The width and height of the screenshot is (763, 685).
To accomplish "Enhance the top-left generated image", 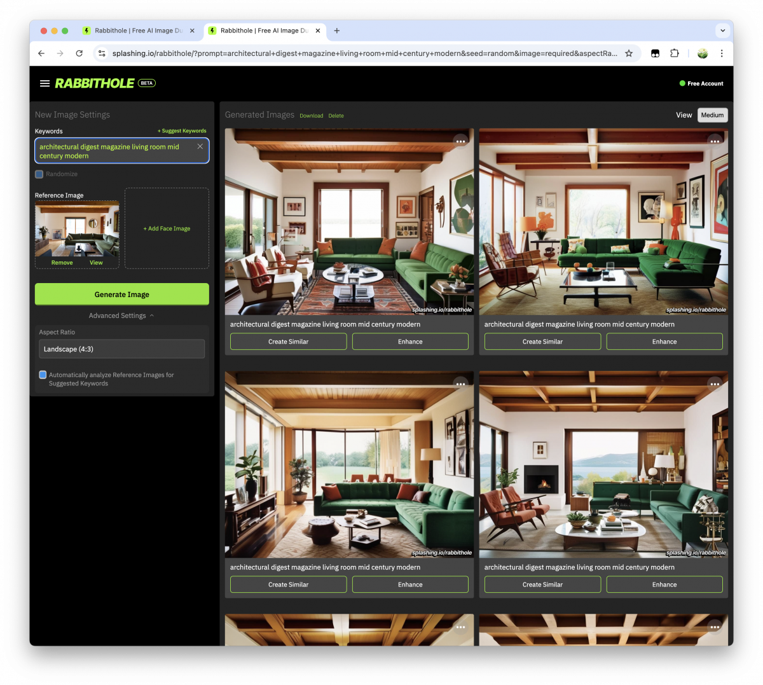I will point(410,342).
